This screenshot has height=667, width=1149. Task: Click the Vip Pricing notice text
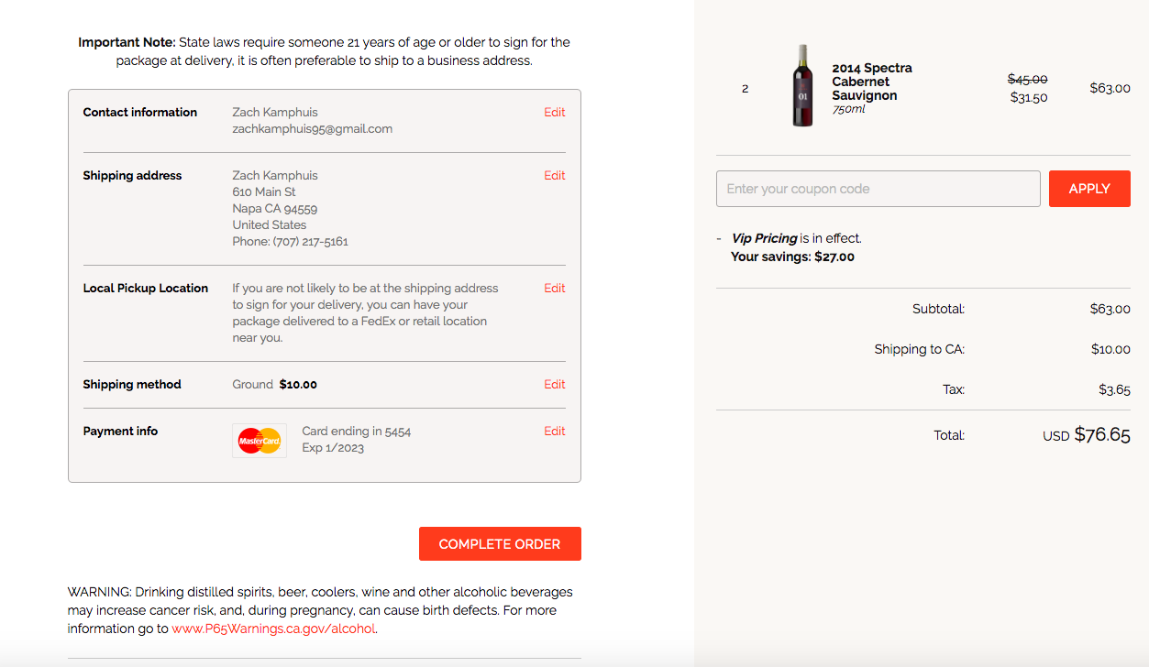click(796, 238)
